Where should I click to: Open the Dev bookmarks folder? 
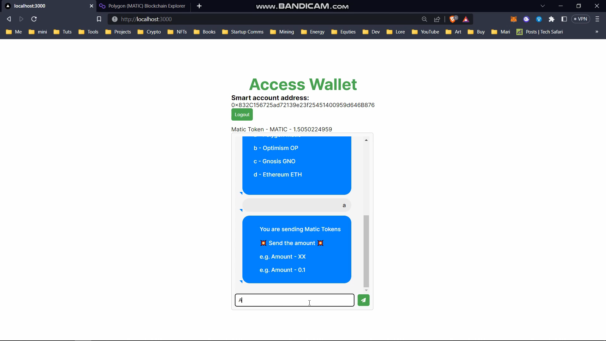point(371,32)
